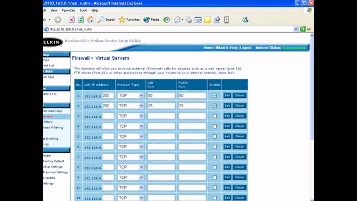
Task: Enable virtual server row 5 checkbox
Action: click(214, 137)
